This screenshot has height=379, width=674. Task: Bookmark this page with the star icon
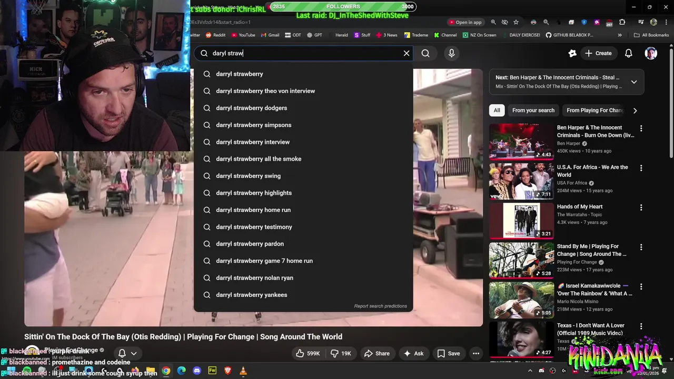(x=516, y=22)
